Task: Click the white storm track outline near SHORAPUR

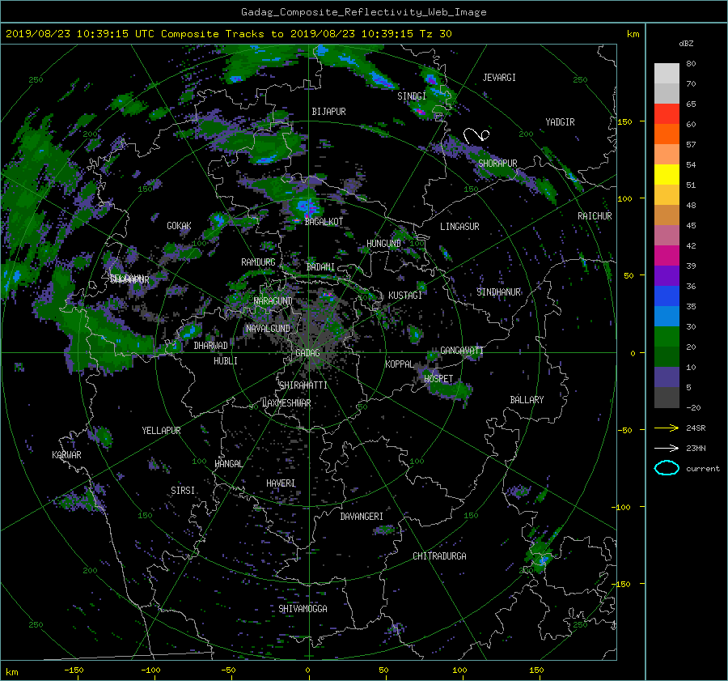Action: pos(476,135)
